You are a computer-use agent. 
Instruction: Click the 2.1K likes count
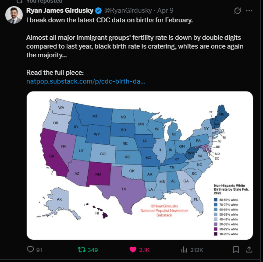pos(145,249)
